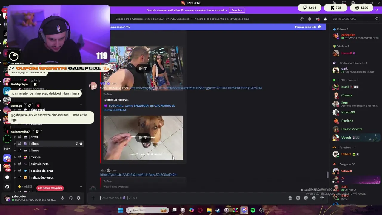Screen dimensions: 382x215
Task: Open TUTORIAL Como ENGANAR um CACHORRO link
Action: (139, 108)
